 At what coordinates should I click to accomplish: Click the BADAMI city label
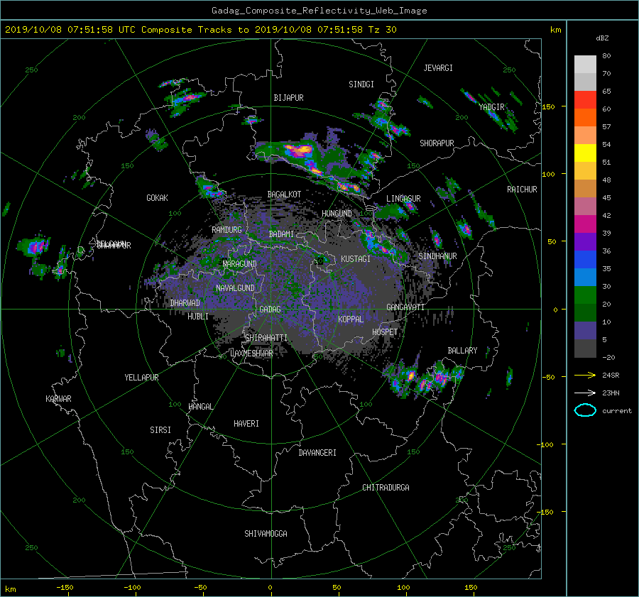click(x=281, y=234)
